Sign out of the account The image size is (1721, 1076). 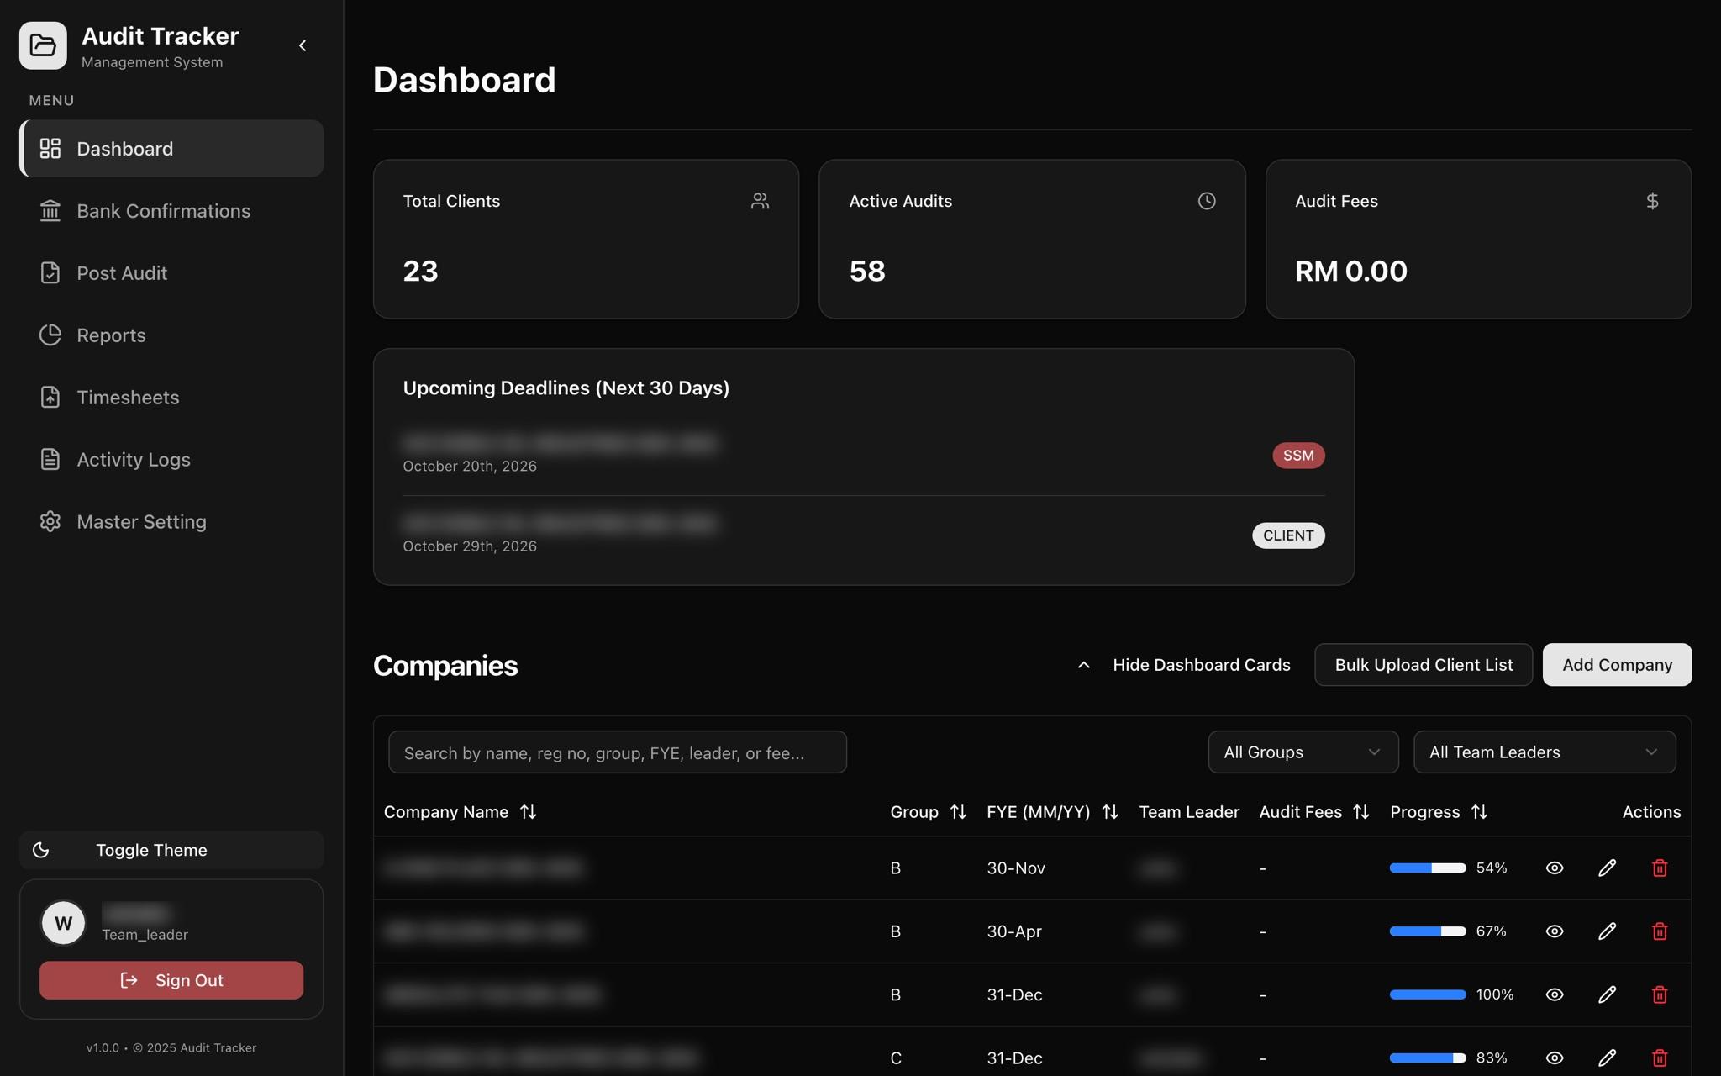(x=171, y=980)
